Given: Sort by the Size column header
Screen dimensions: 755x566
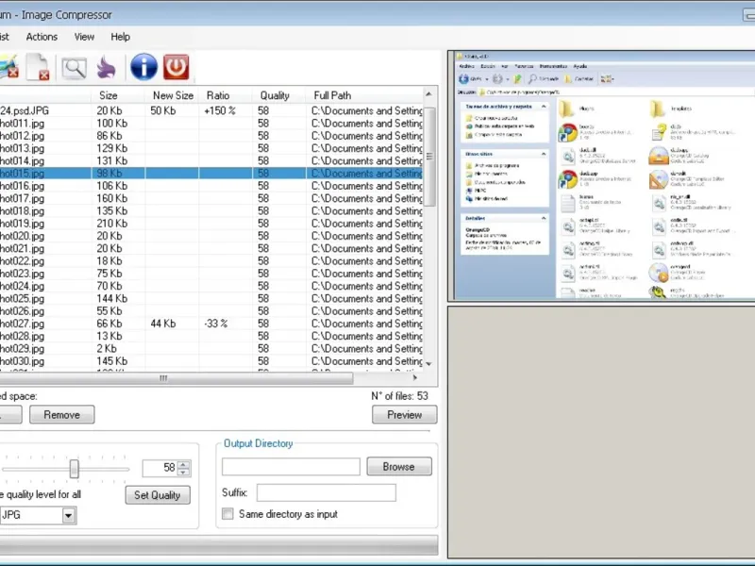Looking at the screenshot, I should coord(118,95).
